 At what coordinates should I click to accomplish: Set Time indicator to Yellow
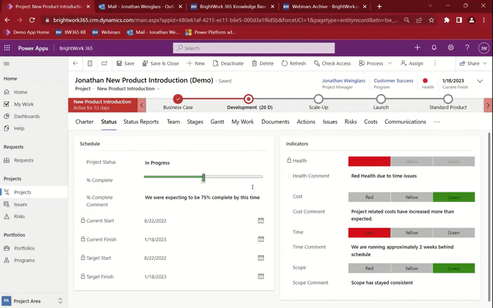click(x=411, y=233)
